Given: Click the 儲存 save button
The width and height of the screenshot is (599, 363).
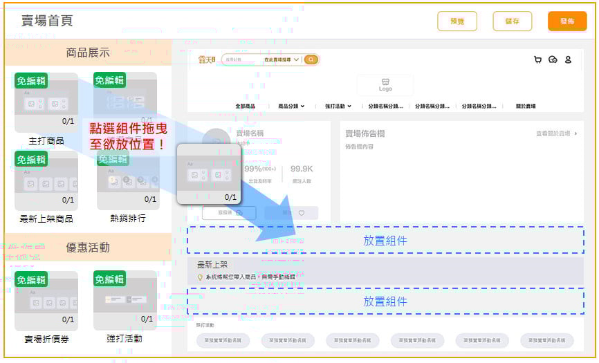Looking at the screenshot, I should point(513,21).
